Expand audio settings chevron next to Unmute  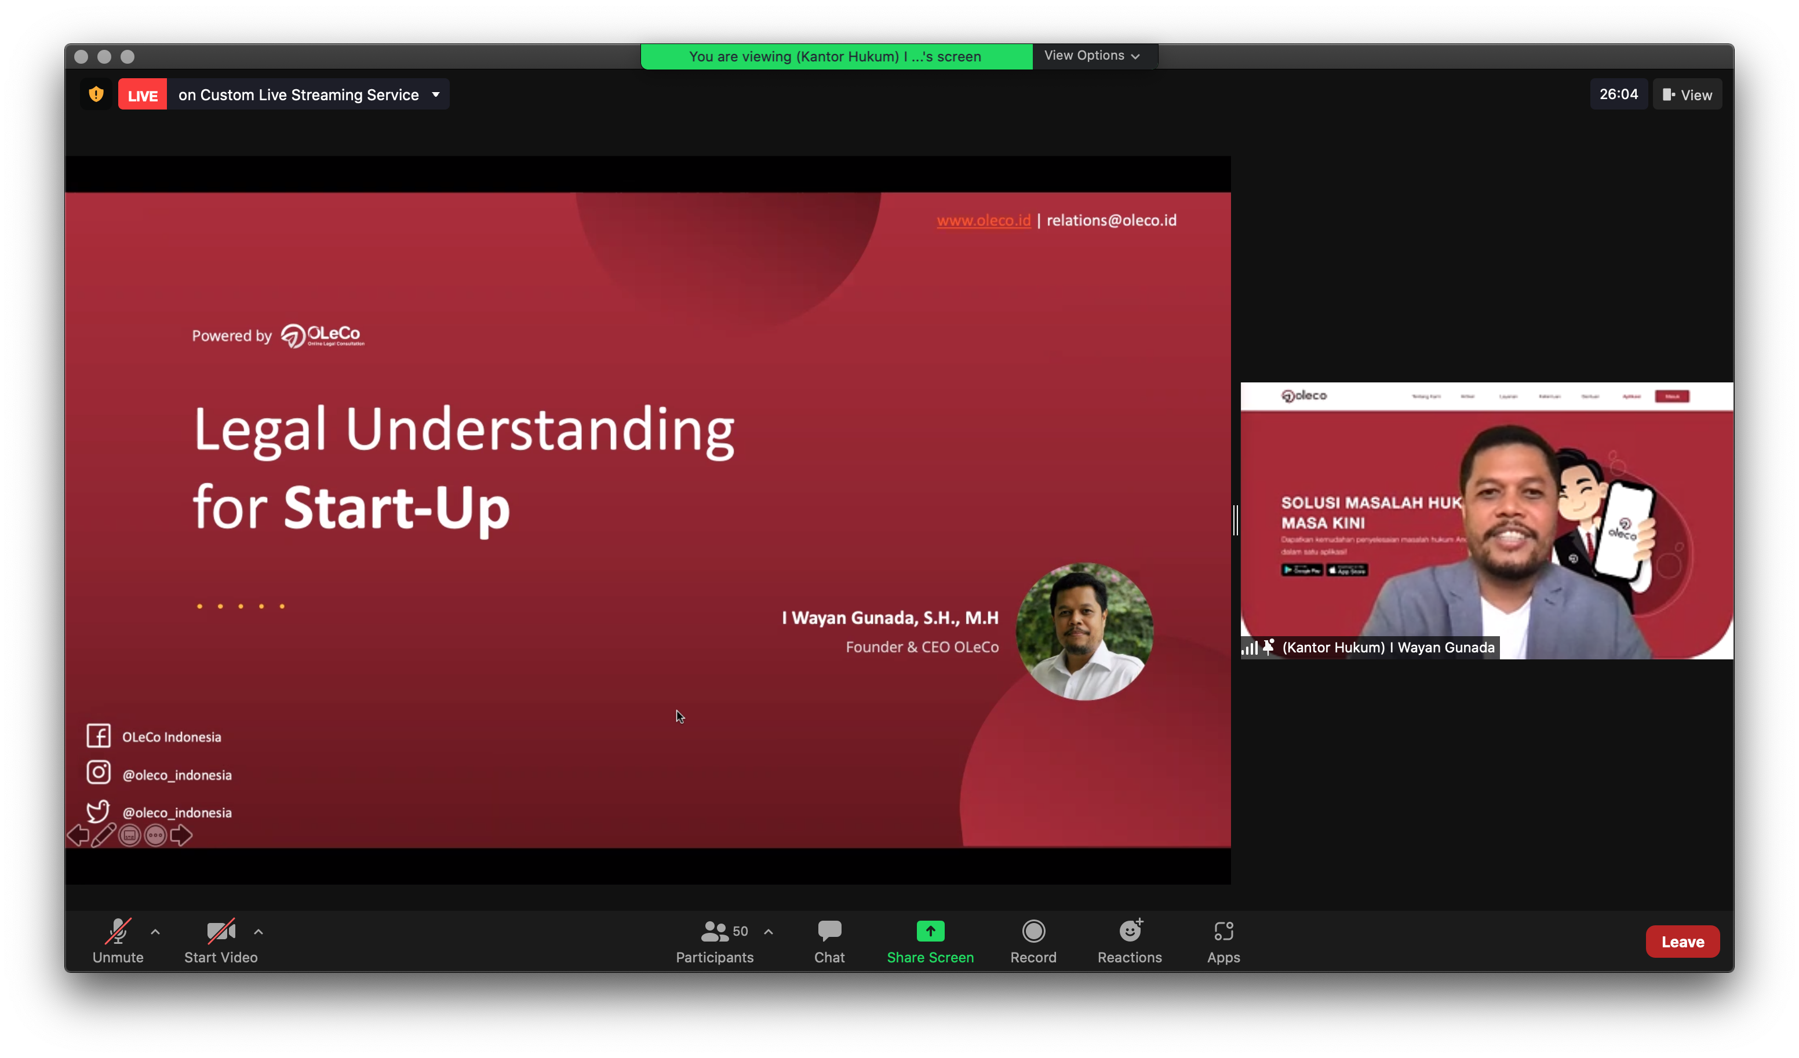tap(156, 932)
